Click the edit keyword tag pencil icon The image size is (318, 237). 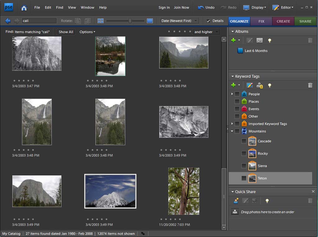click(x=249, y=85)
